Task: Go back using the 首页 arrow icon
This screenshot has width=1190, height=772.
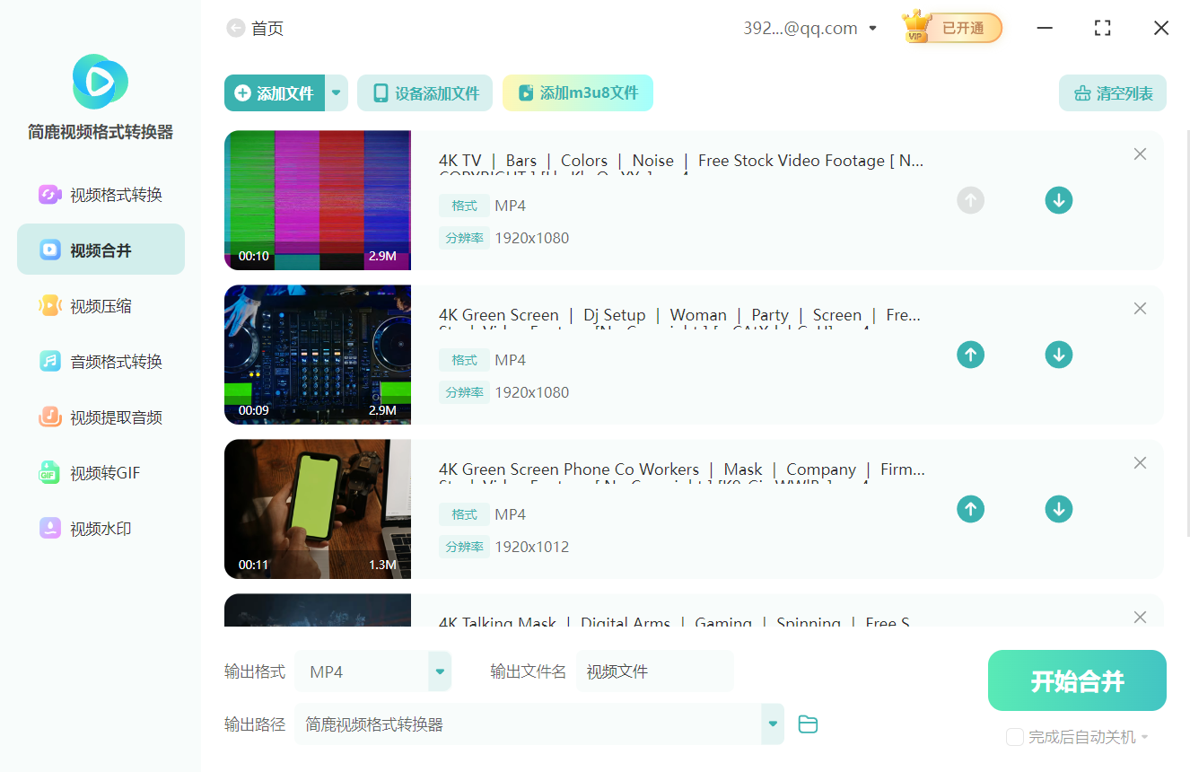Action: [236, 29]
